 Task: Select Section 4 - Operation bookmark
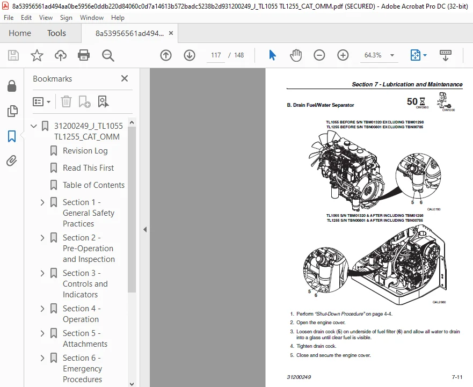click(x=82, y=313)
